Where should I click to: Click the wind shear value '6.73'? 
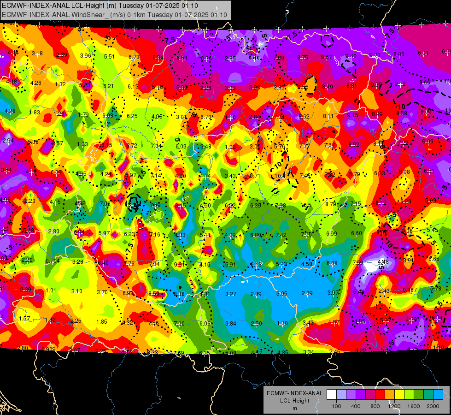coord(134,57)
